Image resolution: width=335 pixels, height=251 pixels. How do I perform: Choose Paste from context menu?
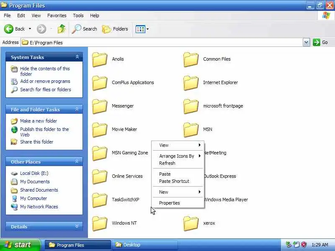click(178, 174)
